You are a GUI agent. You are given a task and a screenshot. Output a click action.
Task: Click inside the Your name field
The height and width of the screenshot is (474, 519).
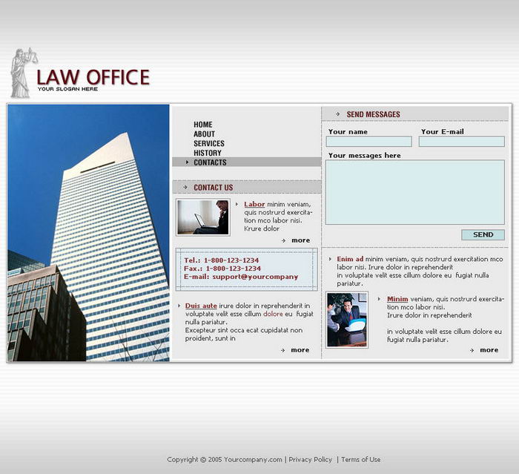click(x=369, y=142)
